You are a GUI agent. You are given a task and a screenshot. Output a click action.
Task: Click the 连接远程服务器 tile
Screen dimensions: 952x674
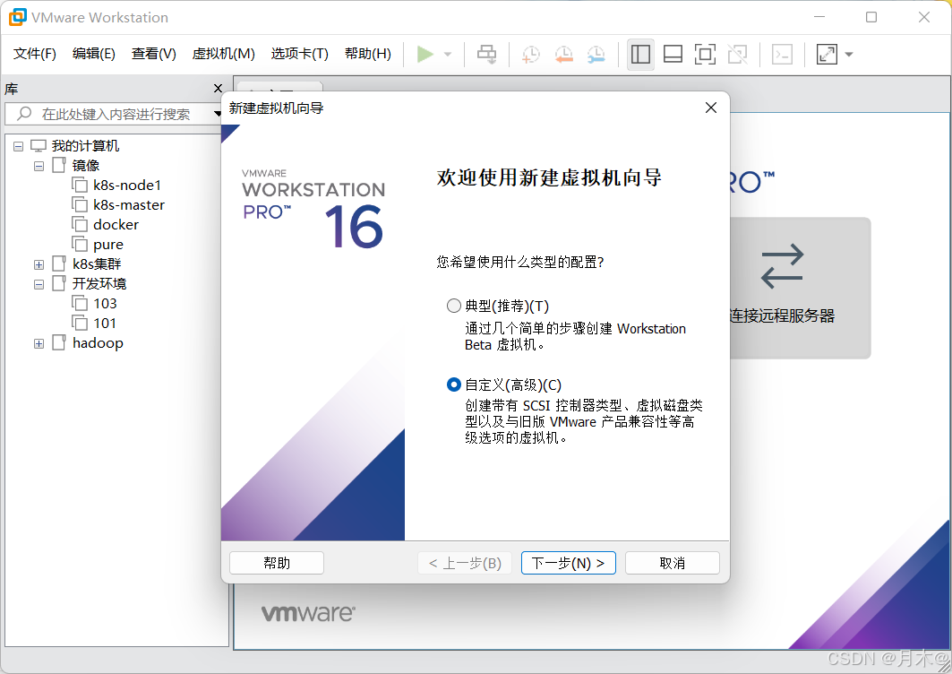tap(801, 288)
